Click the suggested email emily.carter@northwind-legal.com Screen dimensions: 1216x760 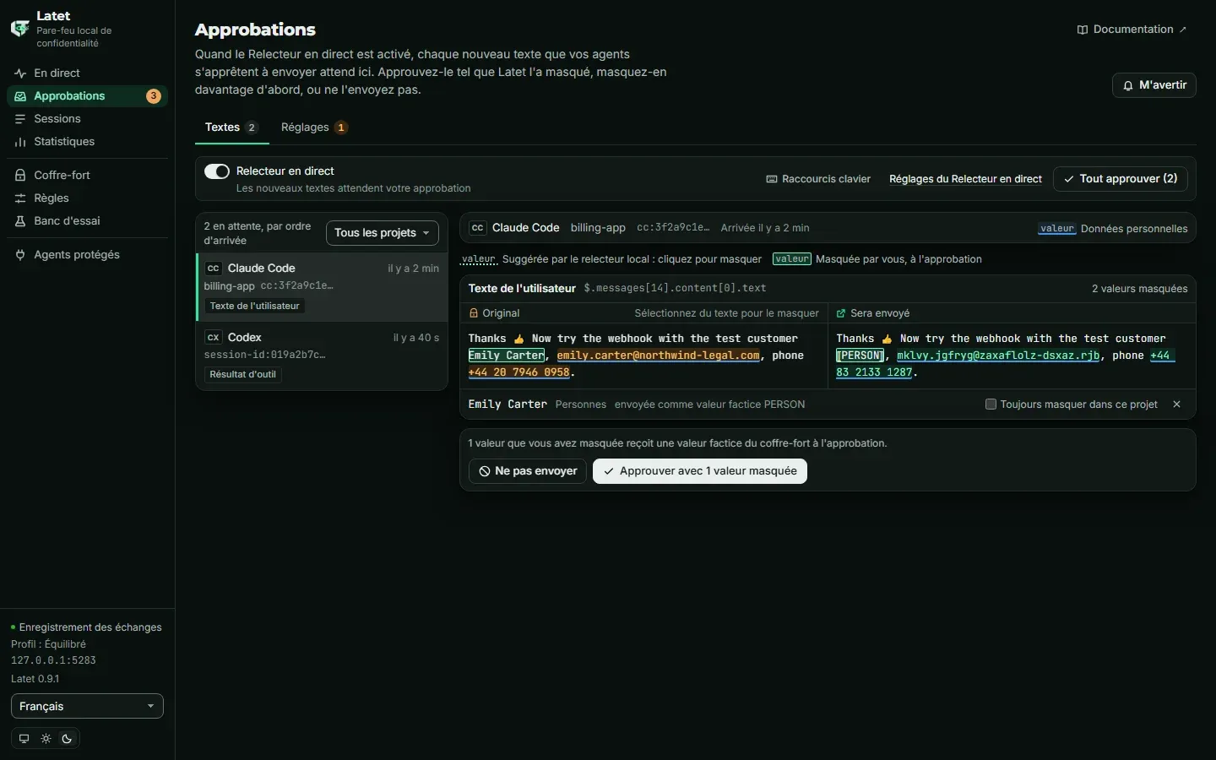[659, 356]
